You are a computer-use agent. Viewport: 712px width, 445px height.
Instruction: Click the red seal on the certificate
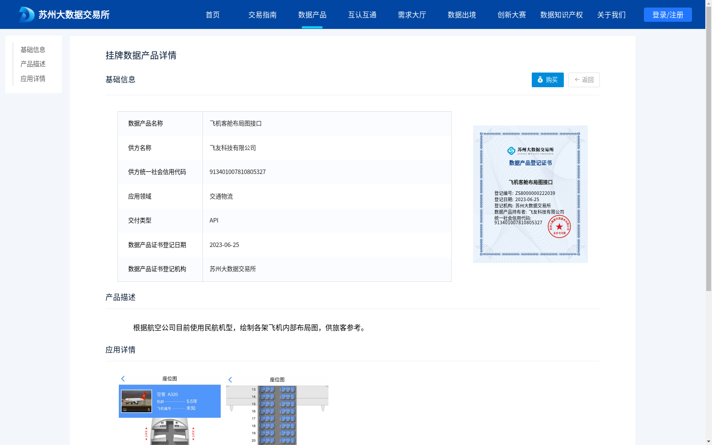click(559, 227)
